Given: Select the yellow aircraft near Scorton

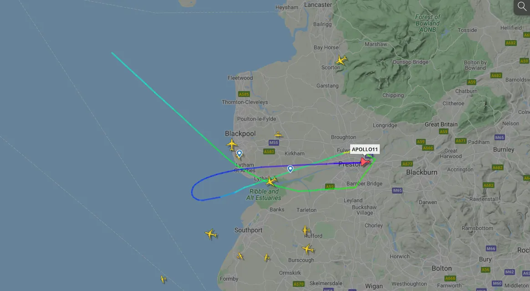Looking at the screenshot, I should (x=341, y=60).
